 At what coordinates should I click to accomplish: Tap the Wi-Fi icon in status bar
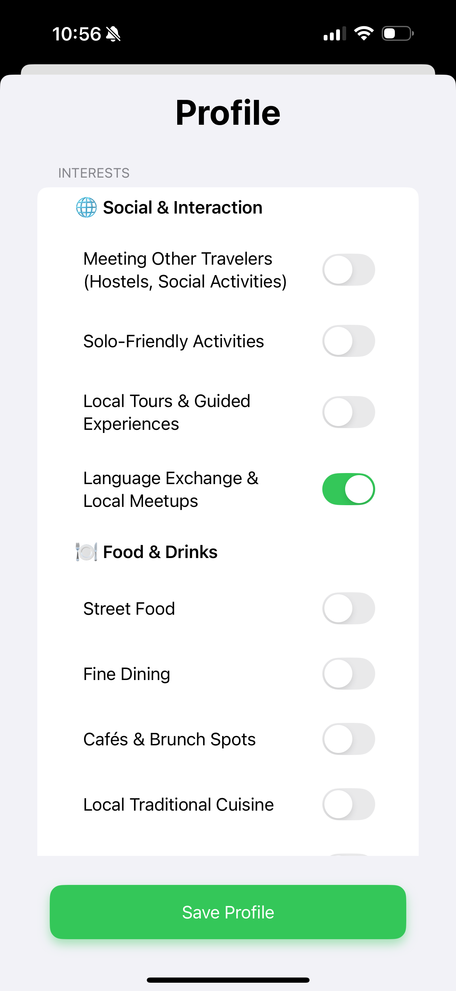pos(364,34)
